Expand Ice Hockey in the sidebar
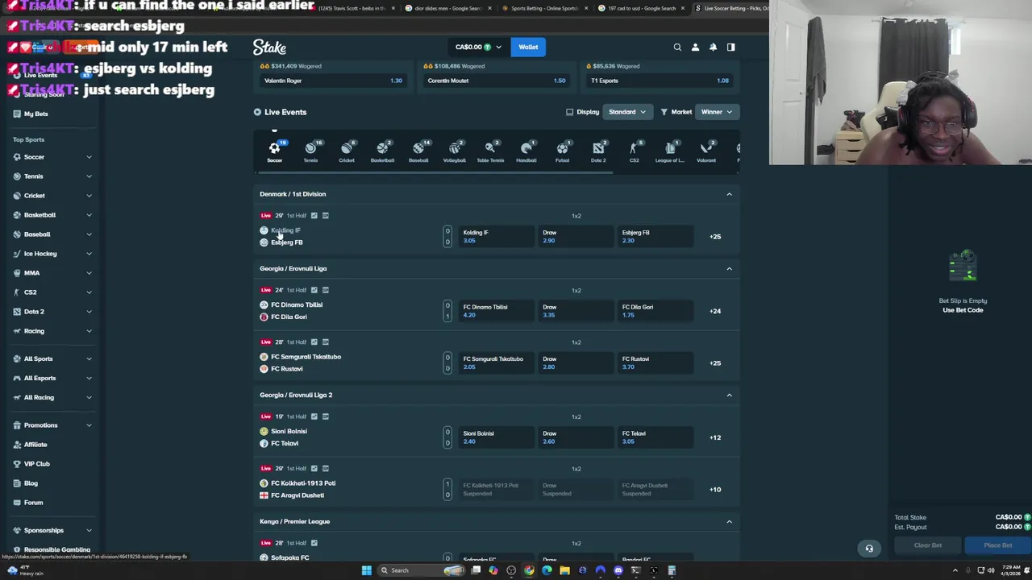 [89, 254]
